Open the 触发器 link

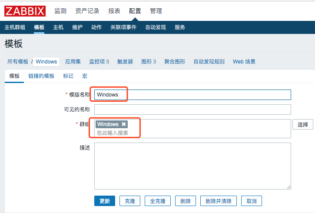click(125, 61)
